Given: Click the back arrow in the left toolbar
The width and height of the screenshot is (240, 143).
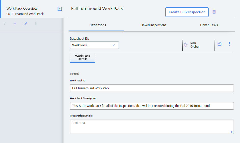Looking at the screenshot, I should click(x=5, y=24).
